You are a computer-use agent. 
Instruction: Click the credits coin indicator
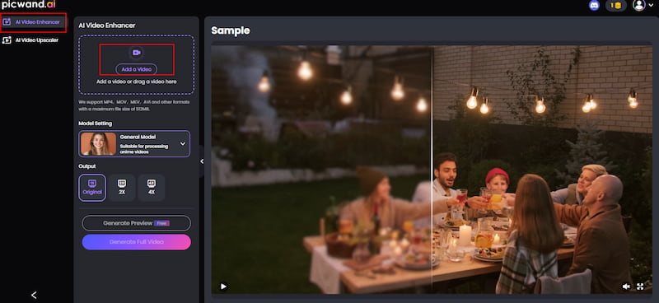point(615,6)
